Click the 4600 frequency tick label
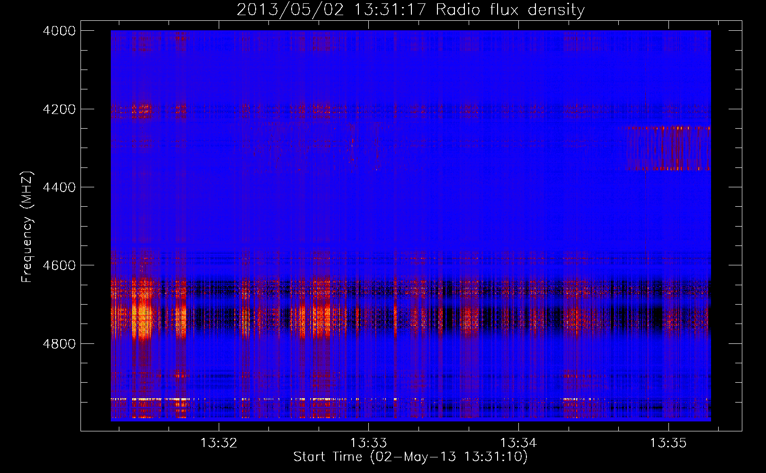 (x=59, y=265)
